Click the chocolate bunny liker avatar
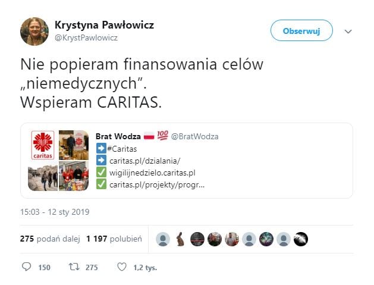374x285 pixels. (x=180, y=239)
